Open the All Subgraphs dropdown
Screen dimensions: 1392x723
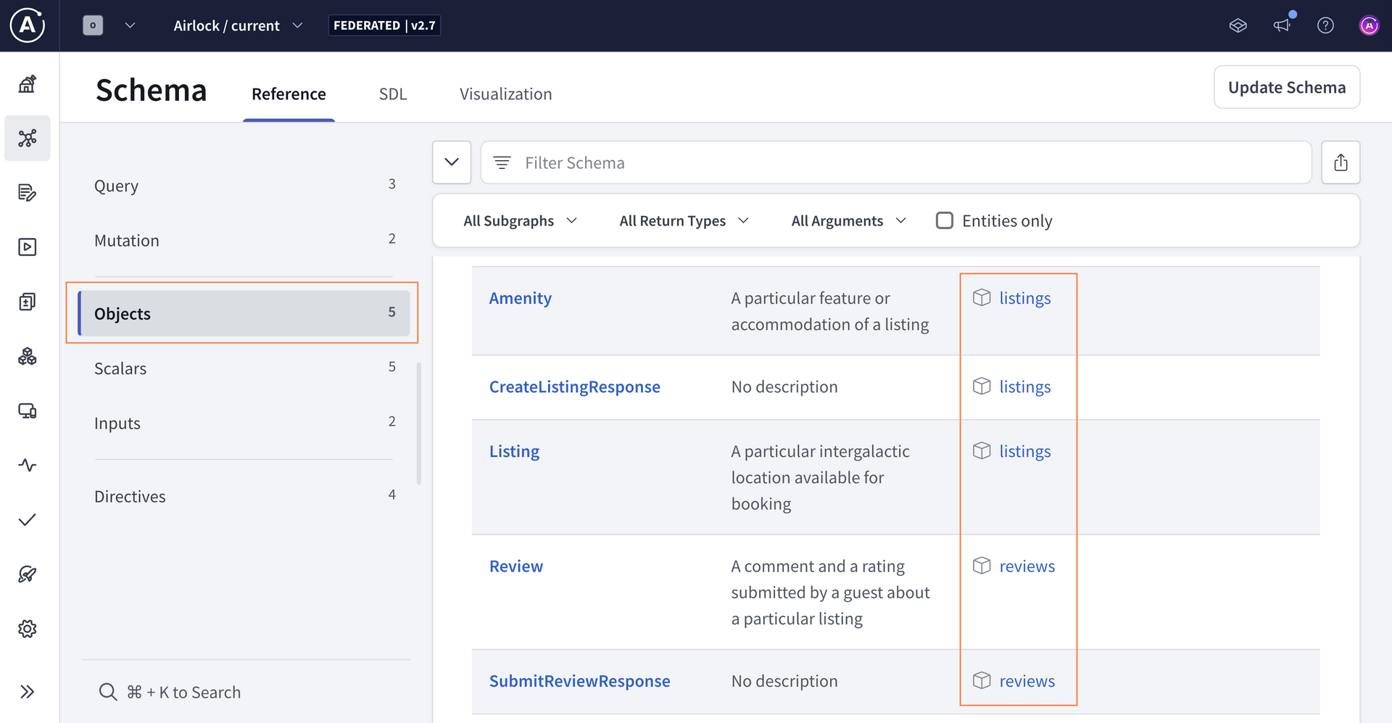[x=520, y=220]
